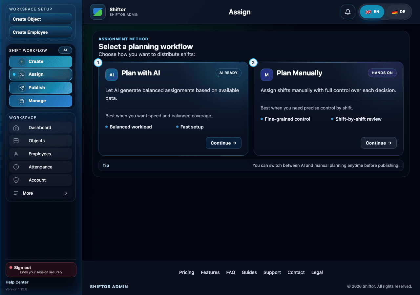420x295 pixels.
Task: Click the M badge icon on Plan Manually
Action: coord(267,75)
